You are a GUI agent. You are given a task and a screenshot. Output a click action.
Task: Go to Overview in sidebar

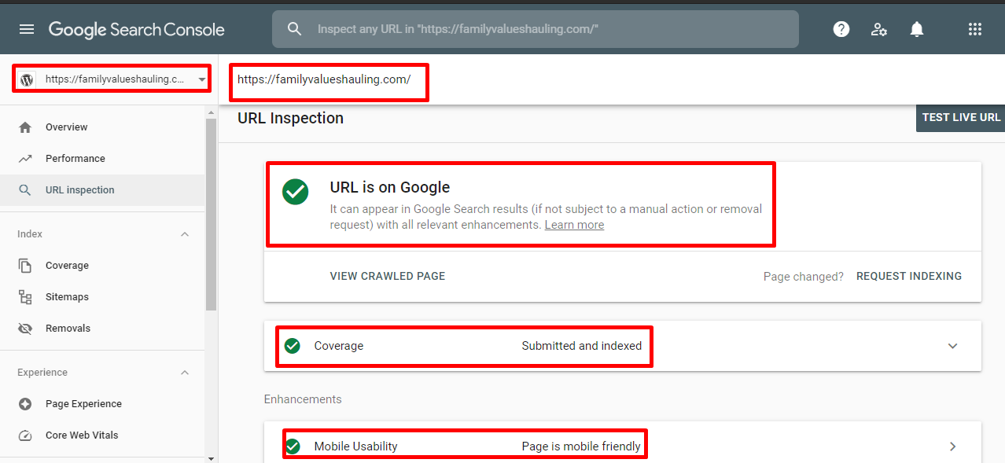coord(102,127)
